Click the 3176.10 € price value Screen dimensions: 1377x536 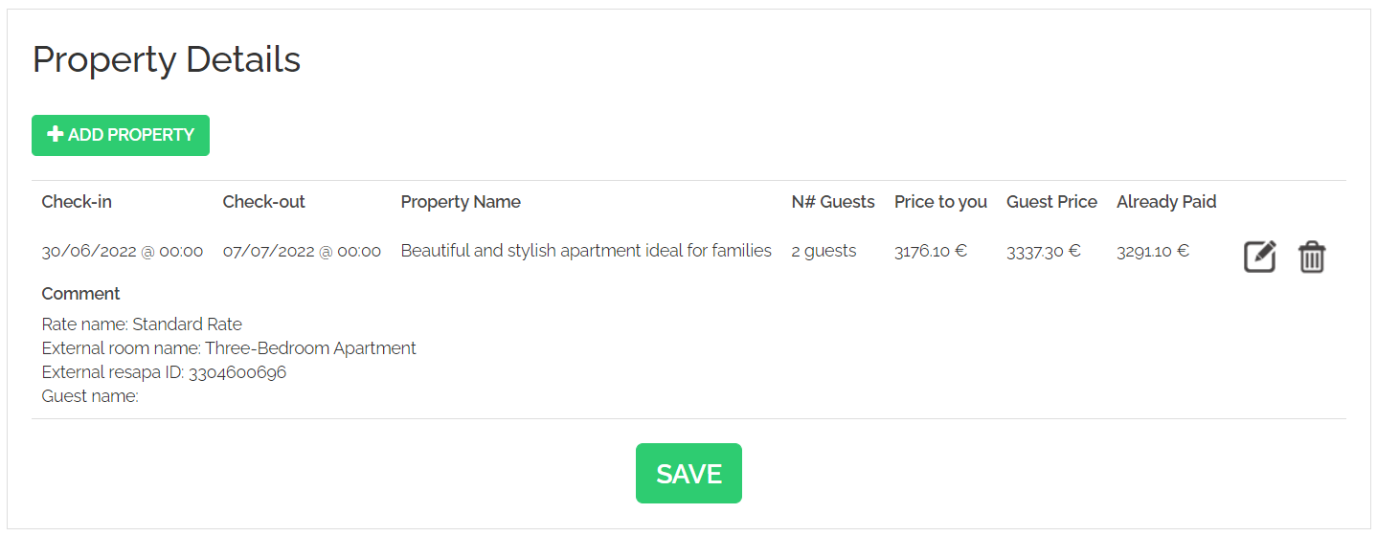tap(931, 251)
